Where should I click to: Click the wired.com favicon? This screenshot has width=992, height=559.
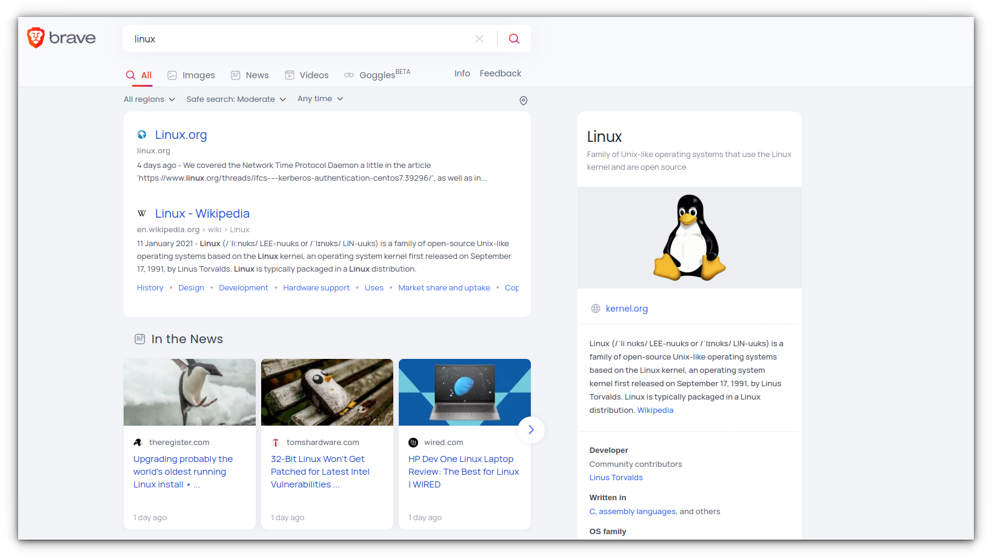pyautogui.click(x=413, y=442)
